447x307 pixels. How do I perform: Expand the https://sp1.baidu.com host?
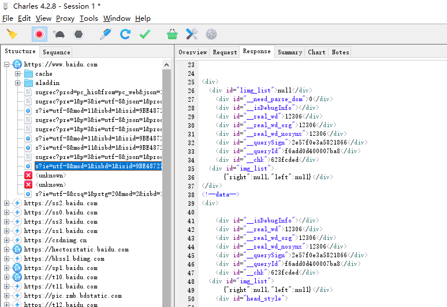point(6,268)
